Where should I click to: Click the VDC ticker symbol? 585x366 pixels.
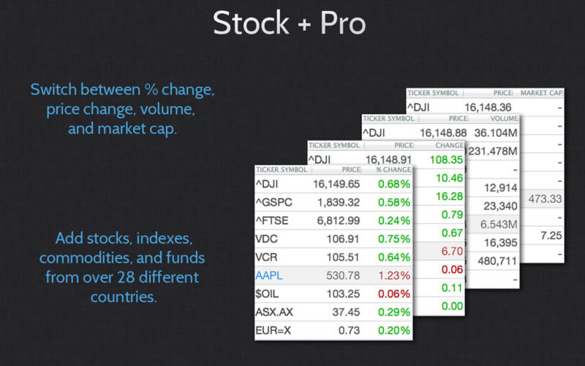tap(268, 239)
